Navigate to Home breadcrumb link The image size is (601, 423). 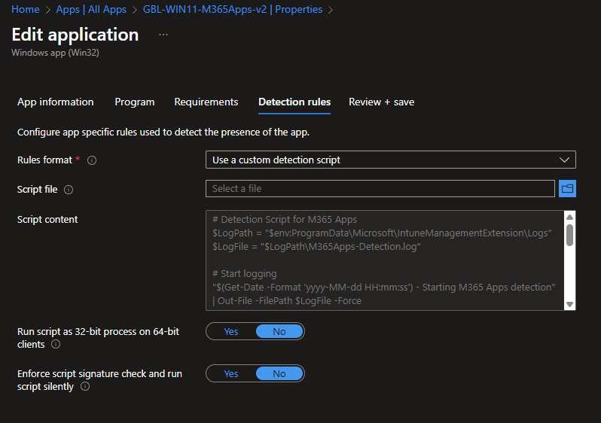[26, 10]
